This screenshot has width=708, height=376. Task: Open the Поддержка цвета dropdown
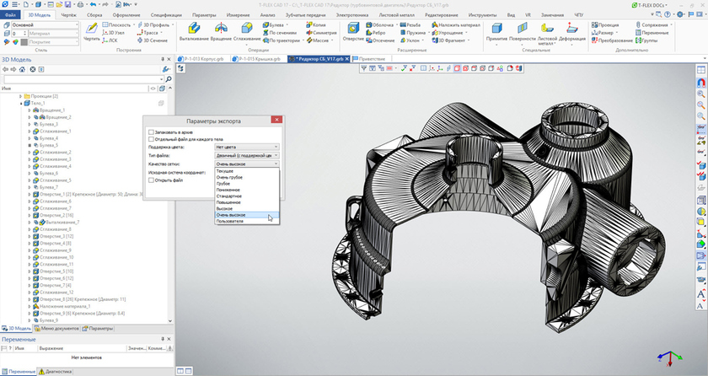[x=247, y=147]
